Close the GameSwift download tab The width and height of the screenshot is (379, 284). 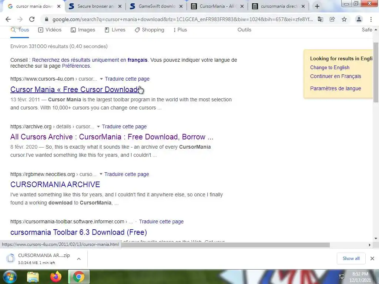coord(181,7)
